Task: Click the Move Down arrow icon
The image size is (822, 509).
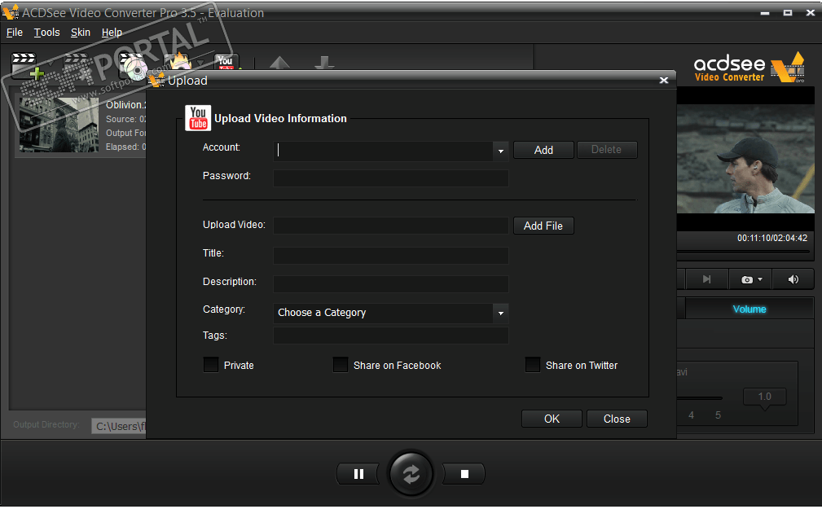Action: [324, 63]
